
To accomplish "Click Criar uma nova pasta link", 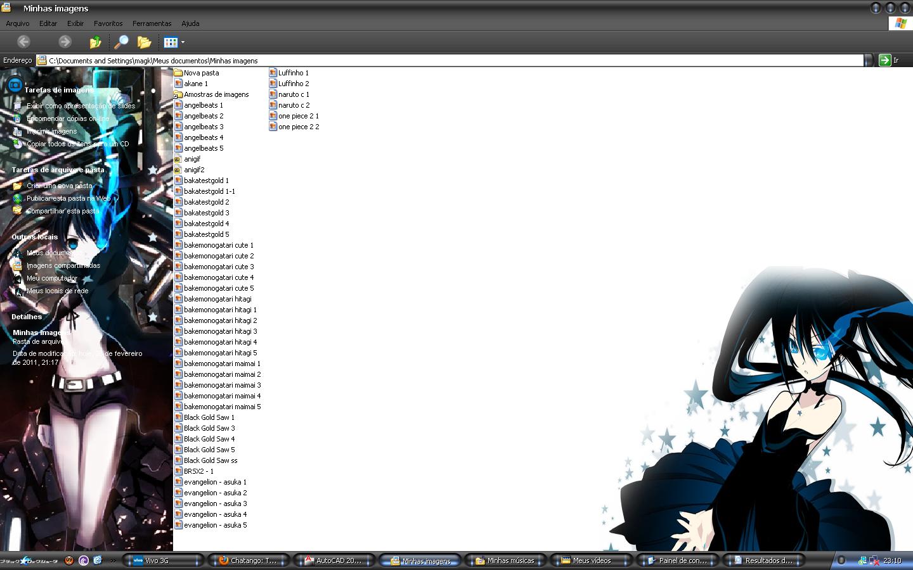I will 60,186.
